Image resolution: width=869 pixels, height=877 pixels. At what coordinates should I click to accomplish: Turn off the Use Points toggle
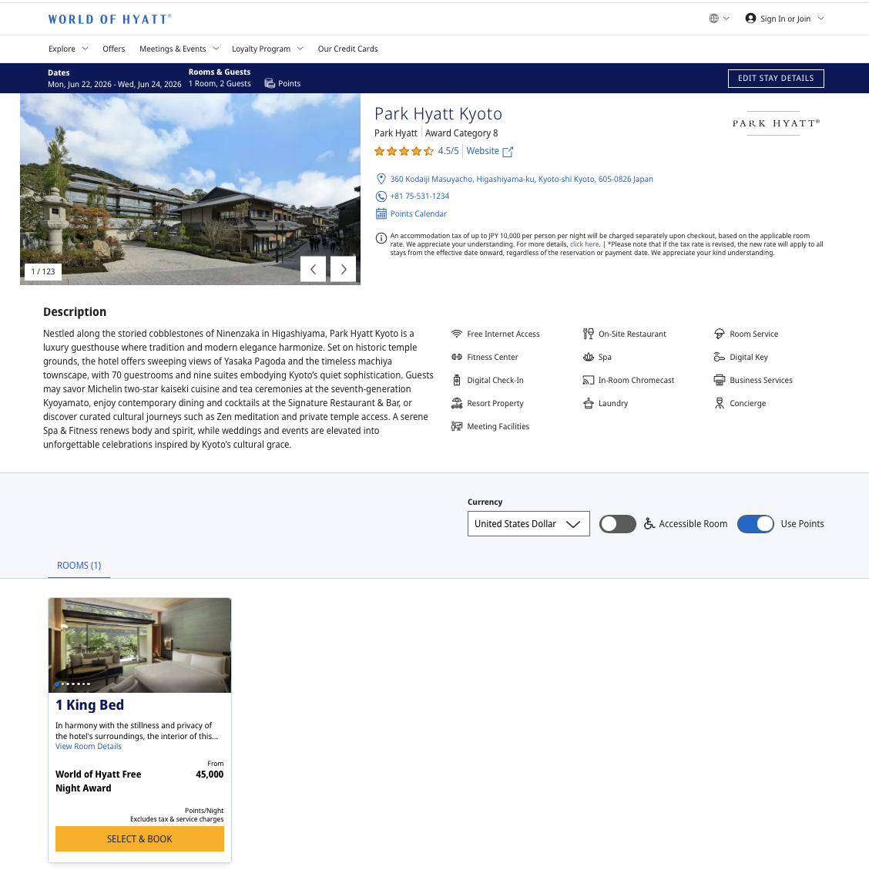tap(756, 524)
